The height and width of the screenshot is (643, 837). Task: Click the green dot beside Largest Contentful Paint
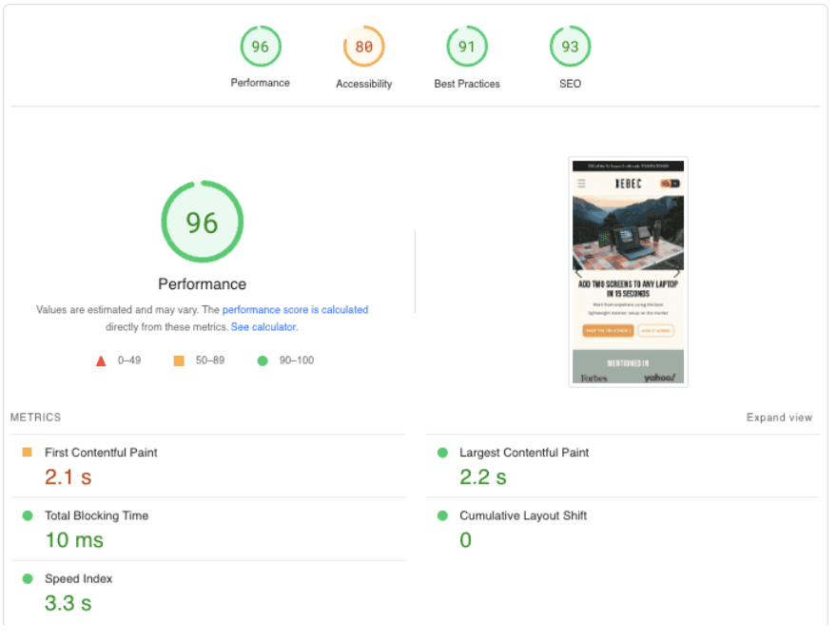(442, 453)
